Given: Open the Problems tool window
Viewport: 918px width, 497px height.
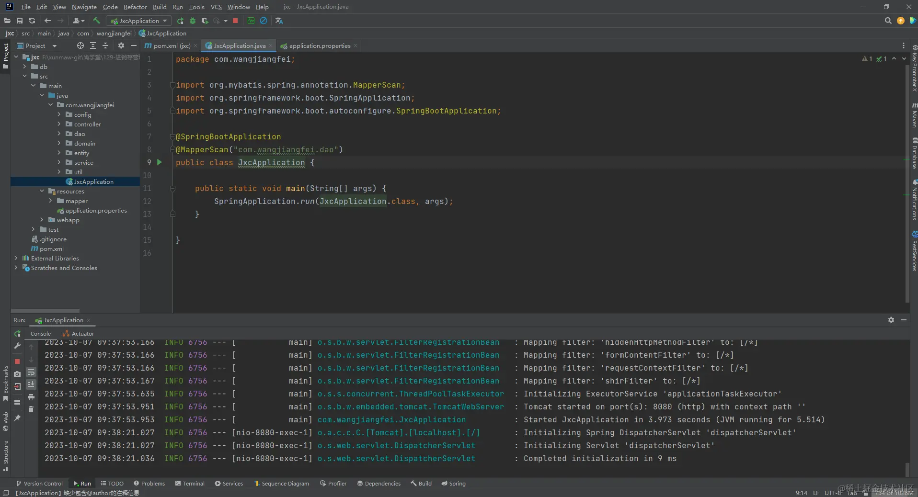Looking at the screenshot, I should (x=149, y=483).
